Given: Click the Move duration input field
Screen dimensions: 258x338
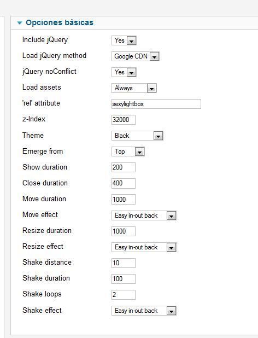Looking at the screenshot, I should (x=124, y=200).
